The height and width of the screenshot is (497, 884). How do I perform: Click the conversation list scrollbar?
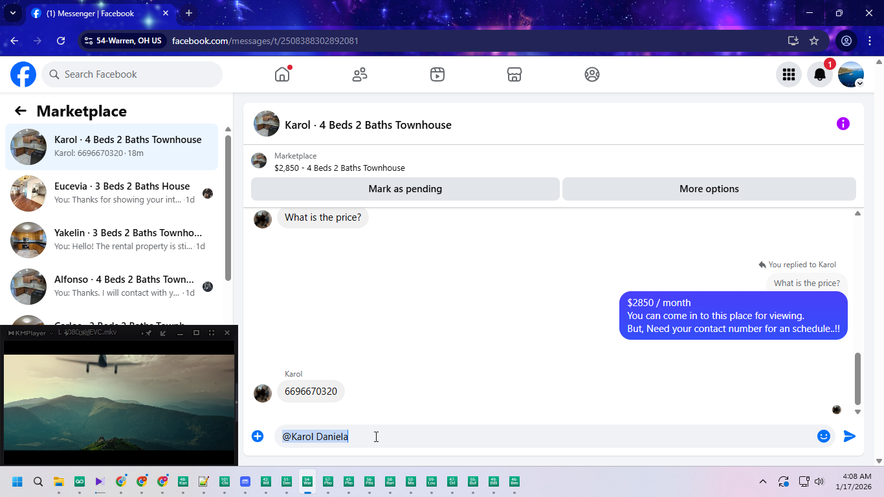coord(228,207)
